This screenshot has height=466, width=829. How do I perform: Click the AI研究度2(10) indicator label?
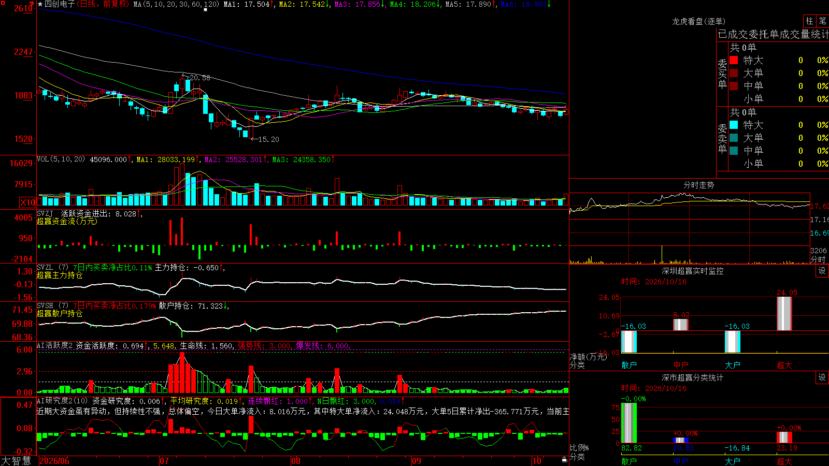coord(63,401)
